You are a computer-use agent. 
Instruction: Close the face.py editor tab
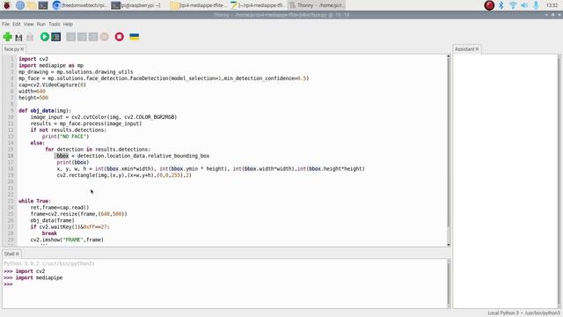point(22,49)
